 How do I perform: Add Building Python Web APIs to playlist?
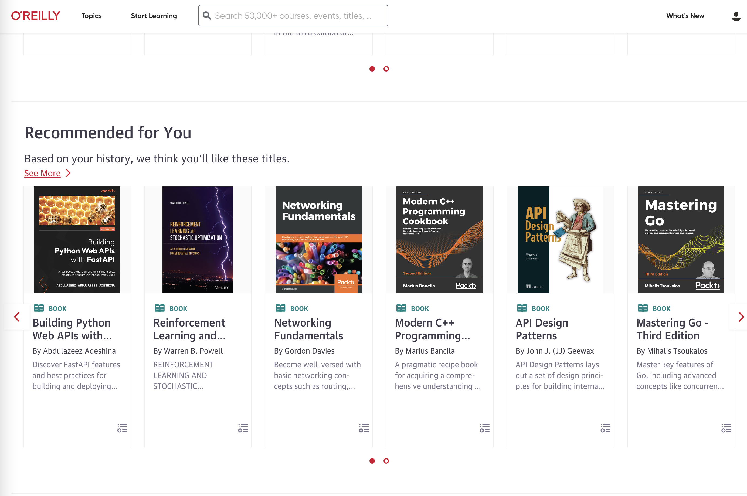click(x=122, y=428)
